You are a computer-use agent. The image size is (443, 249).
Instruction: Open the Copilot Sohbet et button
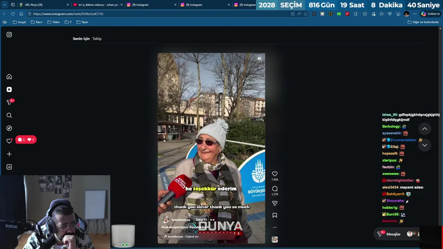click(x=430, y=14)
